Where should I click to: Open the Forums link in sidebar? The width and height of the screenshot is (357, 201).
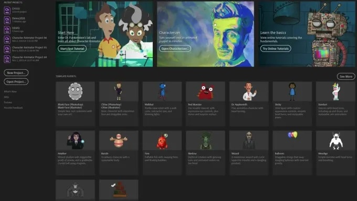(x=8, y=102)
